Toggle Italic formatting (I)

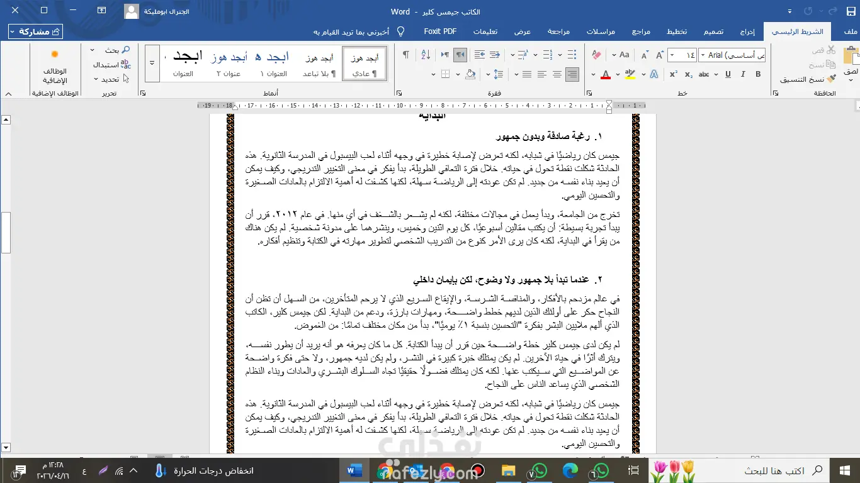(x=744, y=74)
